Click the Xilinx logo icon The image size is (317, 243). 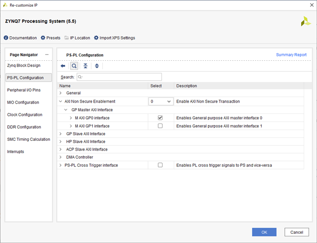[306, 21]
